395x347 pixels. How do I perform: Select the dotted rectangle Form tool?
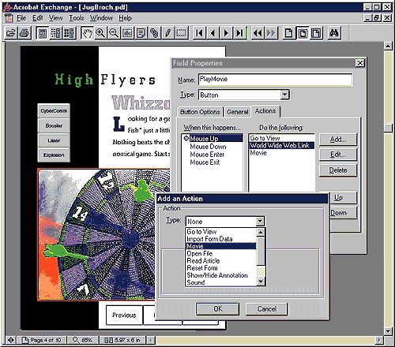[x=181, y=33]
